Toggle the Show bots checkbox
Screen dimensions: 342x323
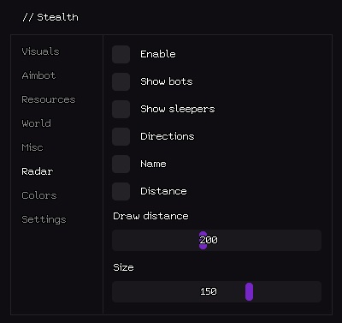[121, 81]
